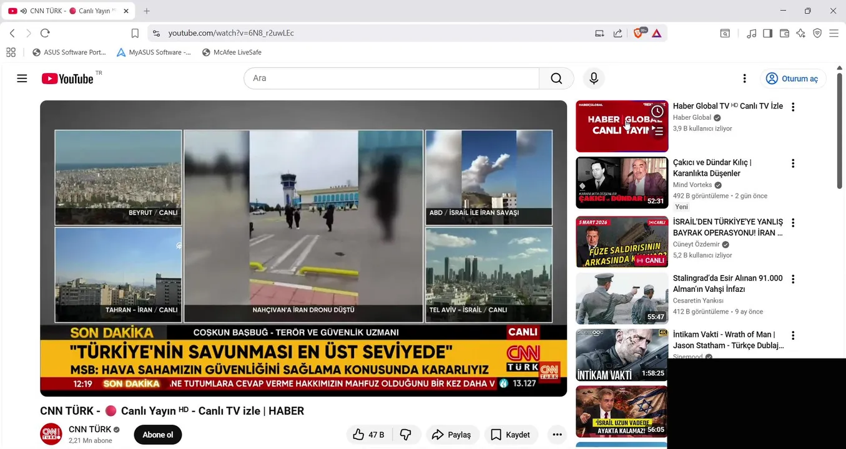The width and height of the screenshot is (846, 449).
Task: Open the bookmarks apps grid icon
Action: 11,52
